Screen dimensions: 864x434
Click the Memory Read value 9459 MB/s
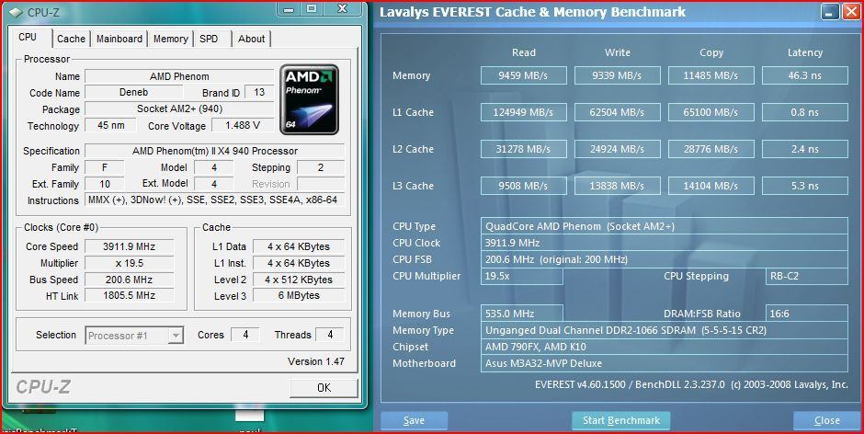pyautogui.click(x=524, y=75)
